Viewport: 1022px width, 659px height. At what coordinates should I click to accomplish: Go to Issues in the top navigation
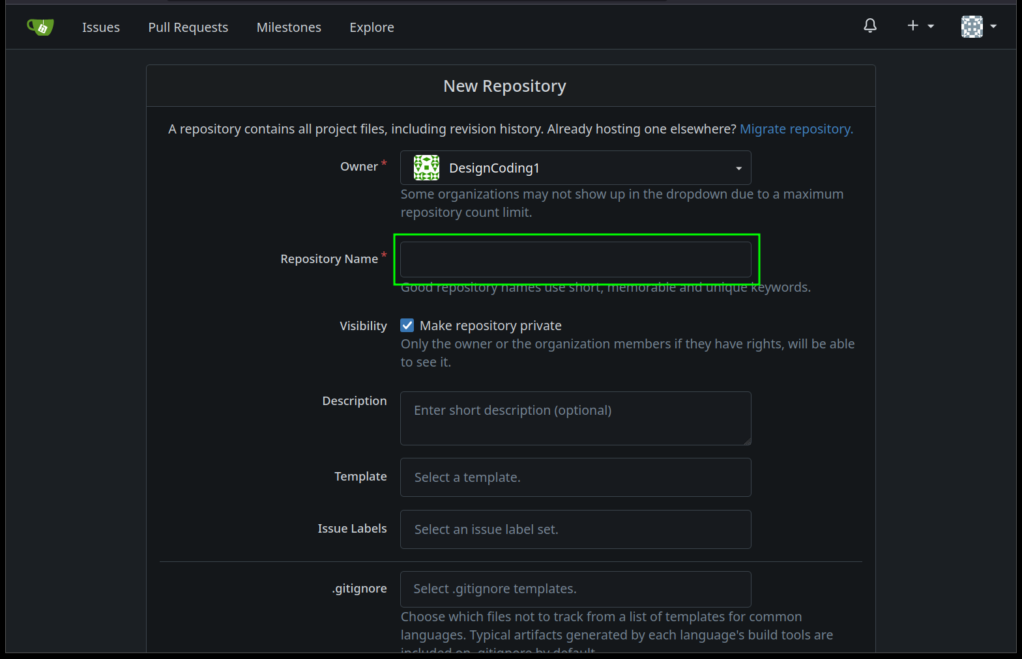click(101, 27)
